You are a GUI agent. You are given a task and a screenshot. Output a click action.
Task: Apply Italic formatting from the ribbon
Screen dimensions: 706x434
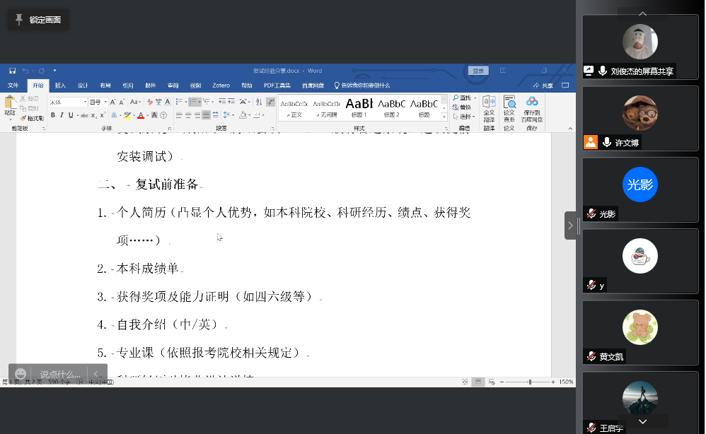(62, 115)
